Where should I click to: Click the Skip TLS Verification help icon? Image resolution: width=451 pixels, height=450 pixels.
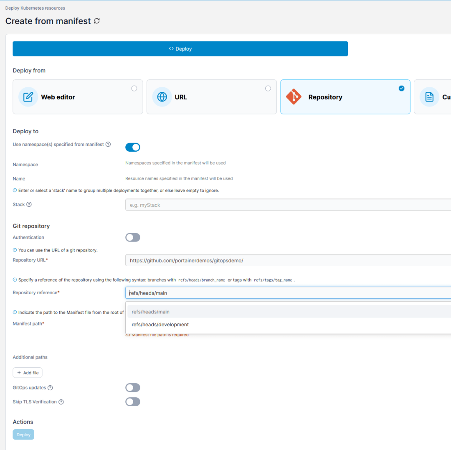(61, 402)
